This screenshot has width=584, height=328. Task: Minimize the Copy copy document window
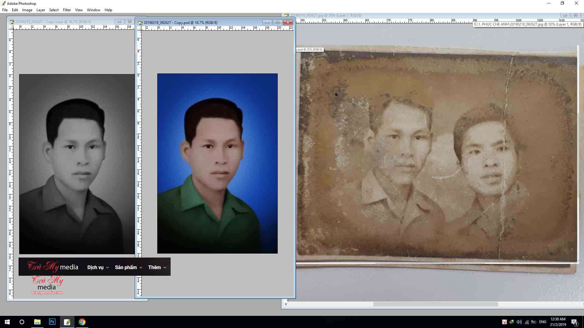[119, 22]
